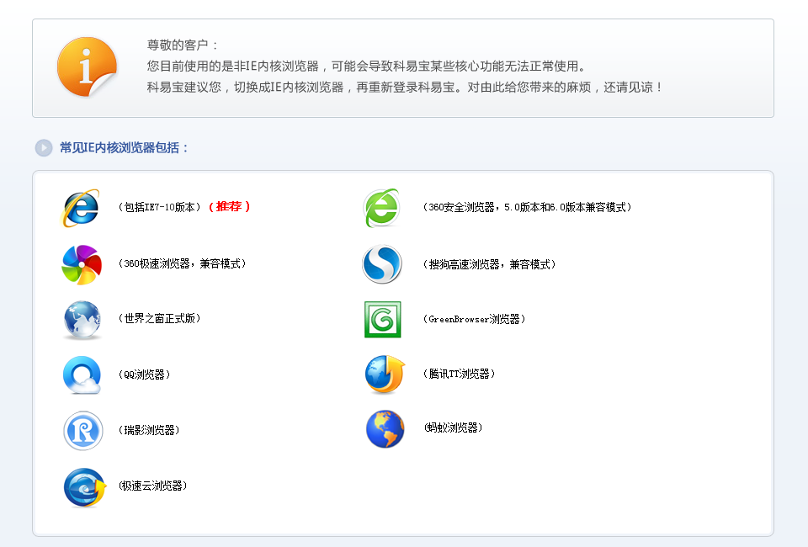808x547 pixels.
Task: Select the （世界之窗正式版） label
Action: [159, 318]
